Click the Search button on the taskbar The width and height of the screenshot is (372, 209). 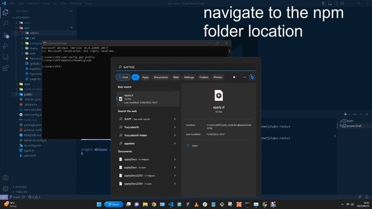tap(114, 204)
